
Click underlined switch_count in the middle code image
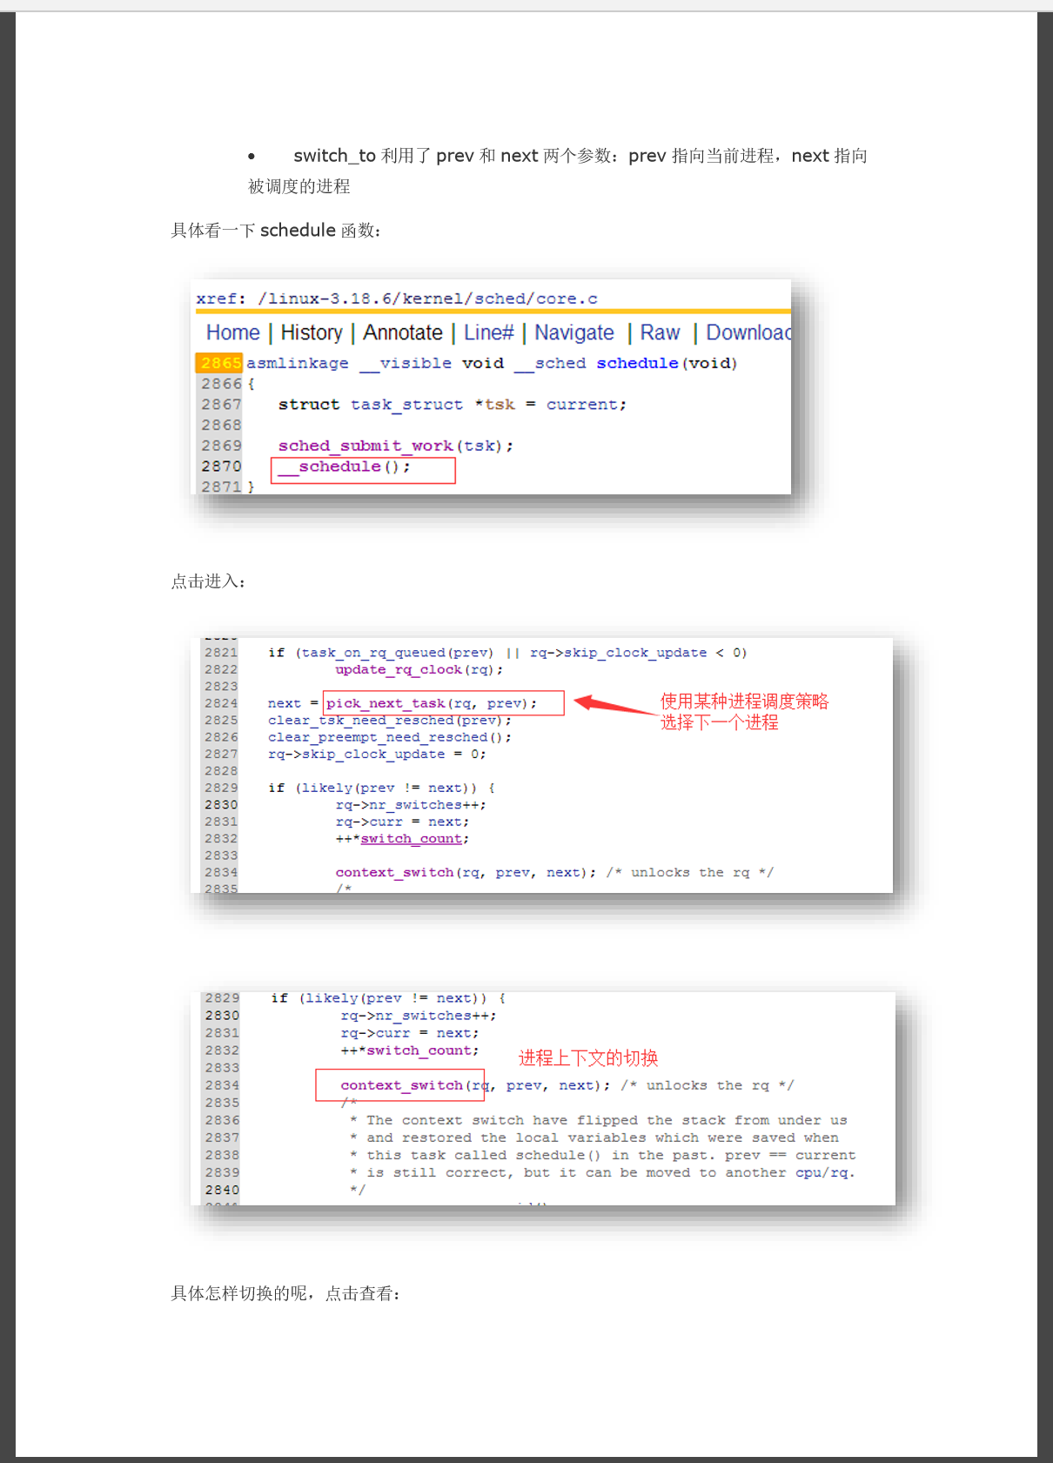tap(411, 839)
